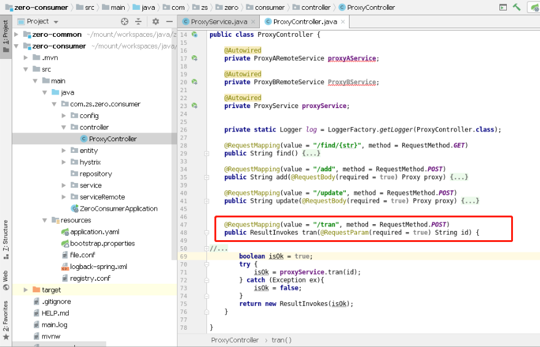The image size is (540, 347).
Task: Collapse the src folder
Action: tap(25, 69)
